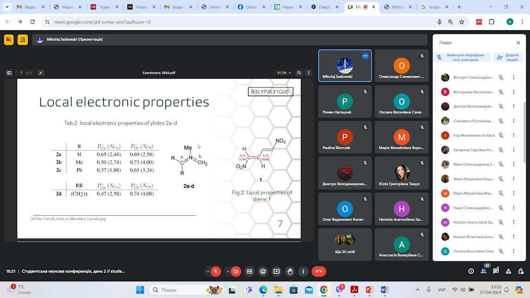Image resolution: width=530 pixels, height=298 pixels.
Task: Click the yellow stop-presentation icon top left
Action: 9,40
